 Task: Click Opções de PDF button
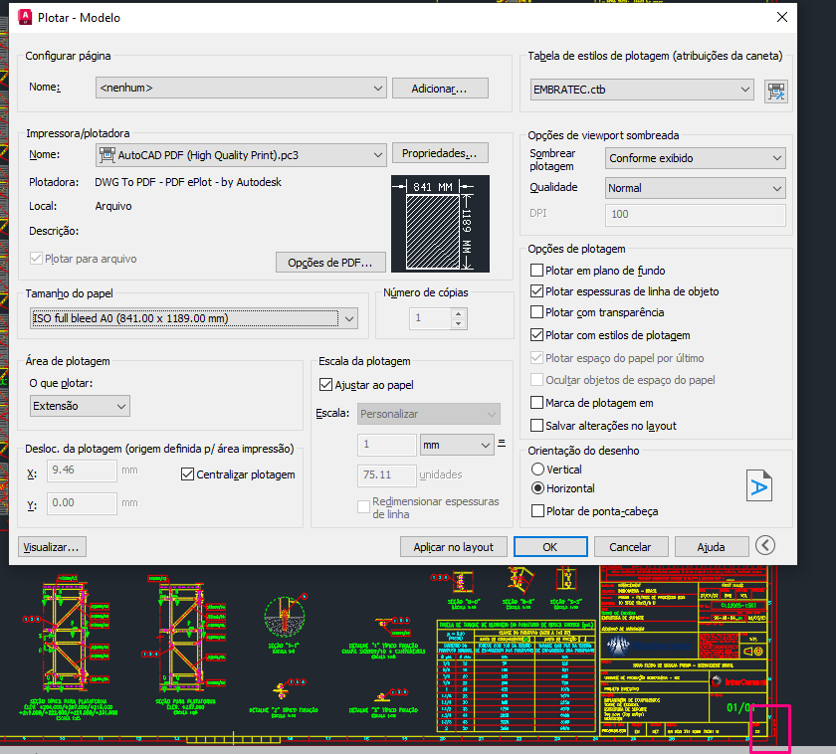point(329,263)
